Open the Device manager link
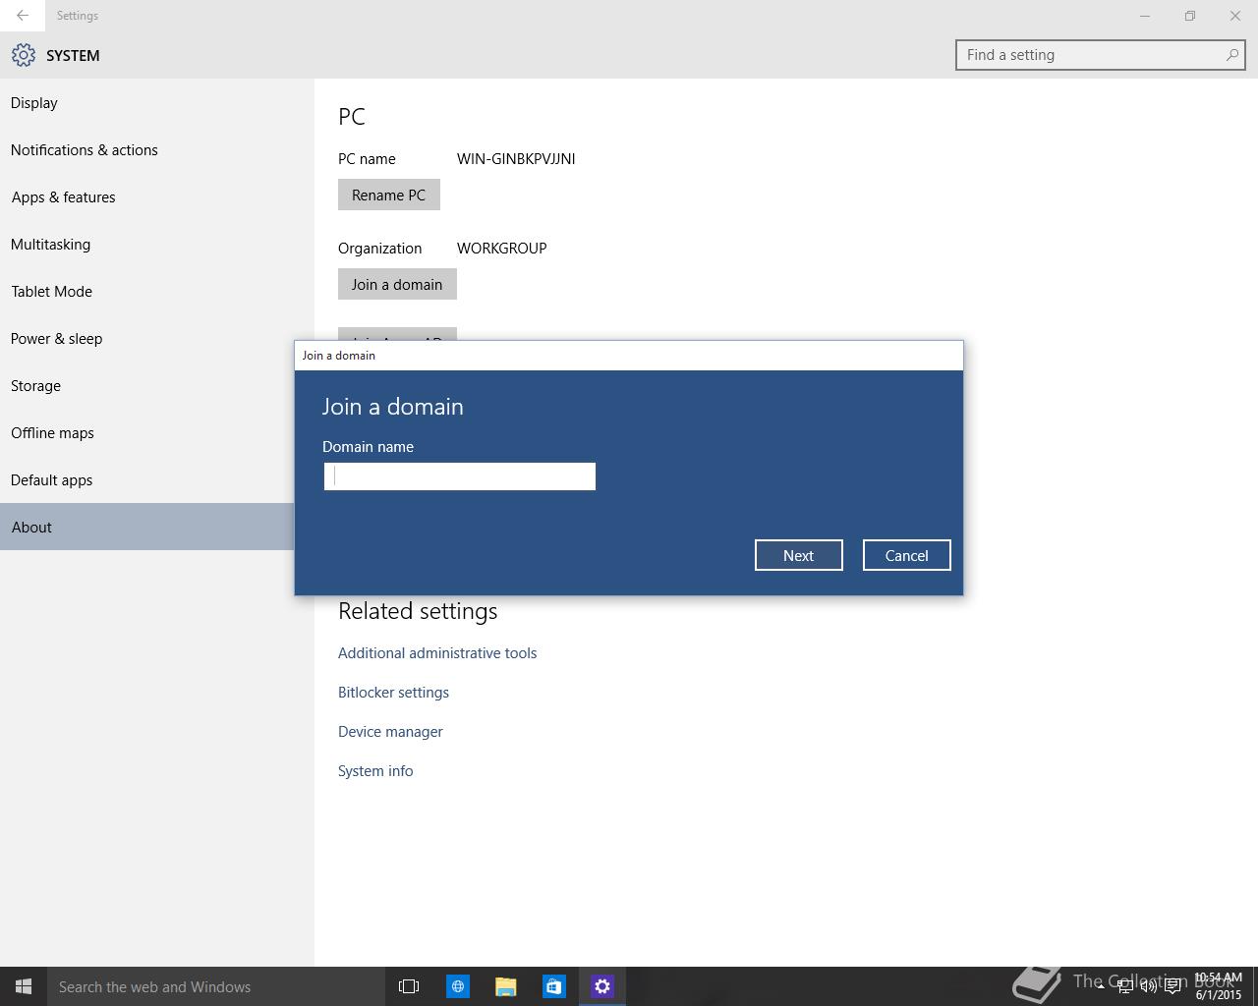The width and height of the screenshot is (1258, 1006). pyautogui.click(x=390, y=732)
